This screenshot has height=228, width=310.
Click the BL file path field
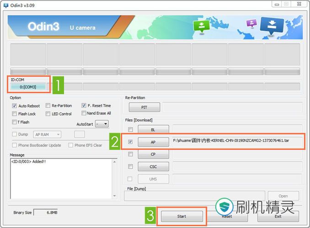237,129
